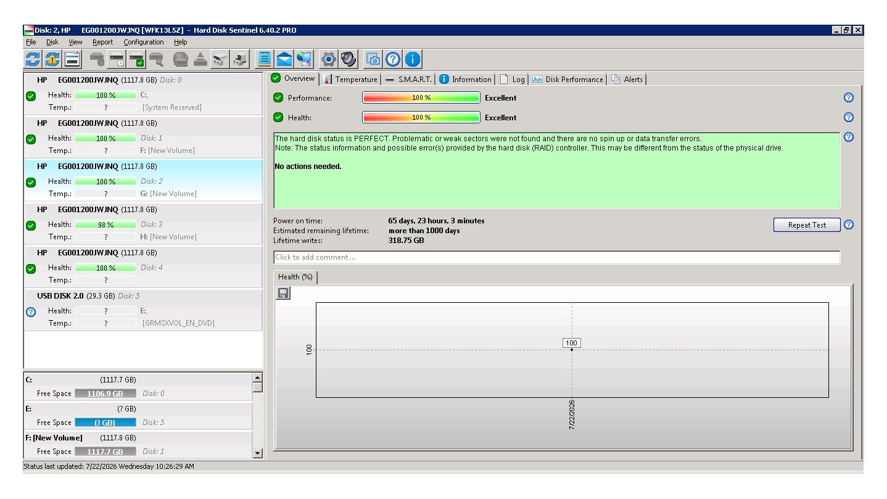Image resolution: width=887 pixels, height=499 pixels.
Task: Click the Repeat Test button
Action: point(807,225)
